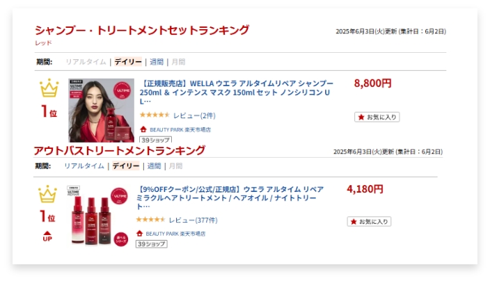Screen dimensions: 490x281
Task: Add the 4,180円 treatment to favorites
Action: 369,222
